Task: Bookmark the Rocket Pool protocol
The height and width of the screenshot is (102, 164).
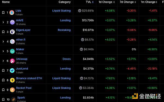Action: click(x=3, y=90)
